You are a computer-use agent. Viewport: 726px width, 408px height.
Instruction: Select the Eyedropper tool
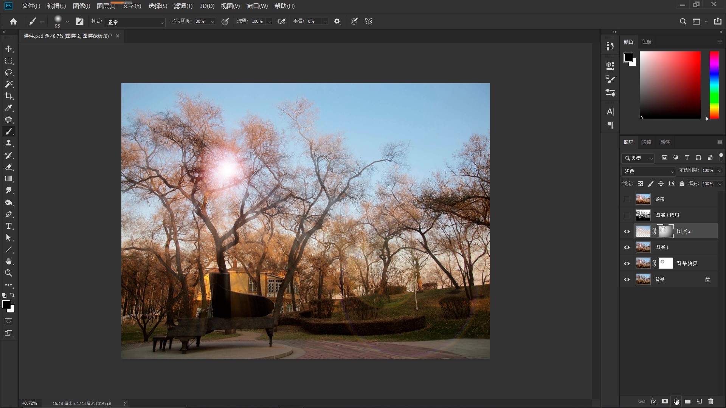click(x=9, y=108)
